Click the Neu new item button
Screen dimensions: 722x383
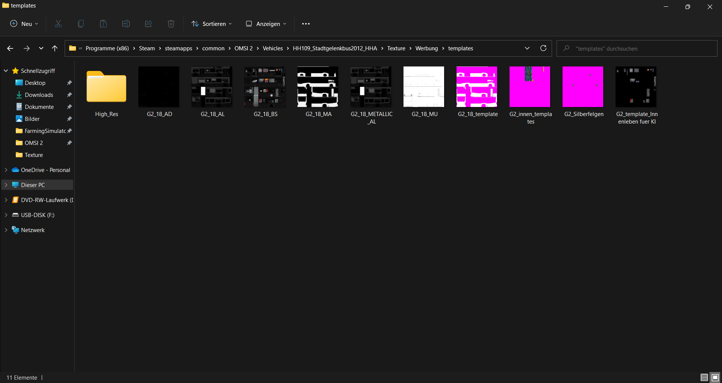[24, 24]
